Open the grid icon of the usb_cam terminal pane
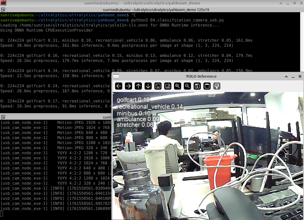The image size is (304, 220). pos(3,117)
